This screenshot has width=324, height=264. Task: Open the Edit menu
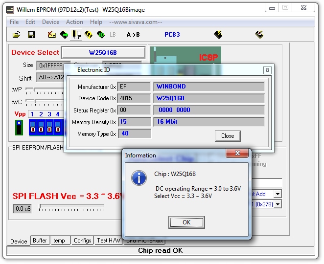(30, 22)
